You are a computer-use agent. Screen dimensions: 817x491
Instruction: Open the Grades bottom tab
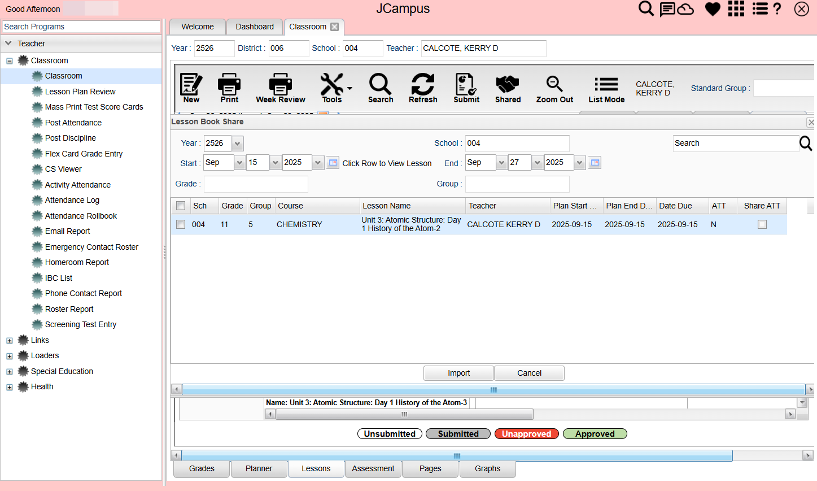202,469
